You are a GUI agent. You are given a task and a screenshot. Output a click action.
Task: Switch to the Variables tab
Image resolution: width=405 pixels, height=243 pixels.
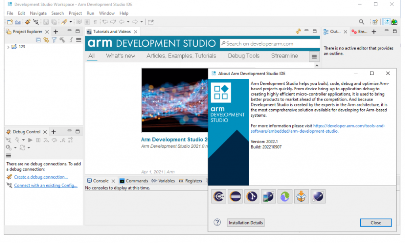(x=163, y=181)
